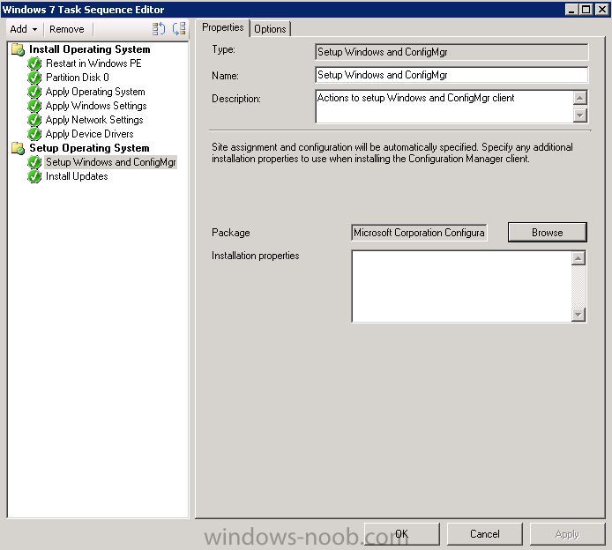The height and width of the screenshot is (550, 612).
Task: Select the Apply Device Drivers step
Action: (x=89, y=134)
